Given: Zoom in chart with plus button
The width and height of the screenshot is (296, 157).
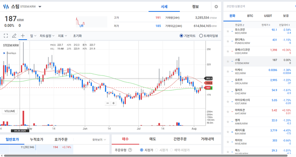Looking at the screenshot, I should click(x=114, y=103).
